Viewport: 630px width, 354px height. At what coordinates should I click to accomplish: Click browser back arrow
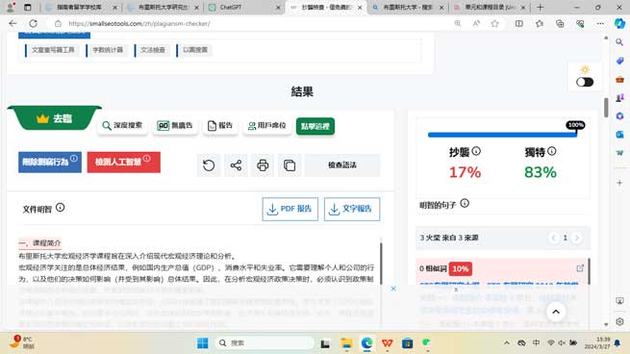click(13, 23)
